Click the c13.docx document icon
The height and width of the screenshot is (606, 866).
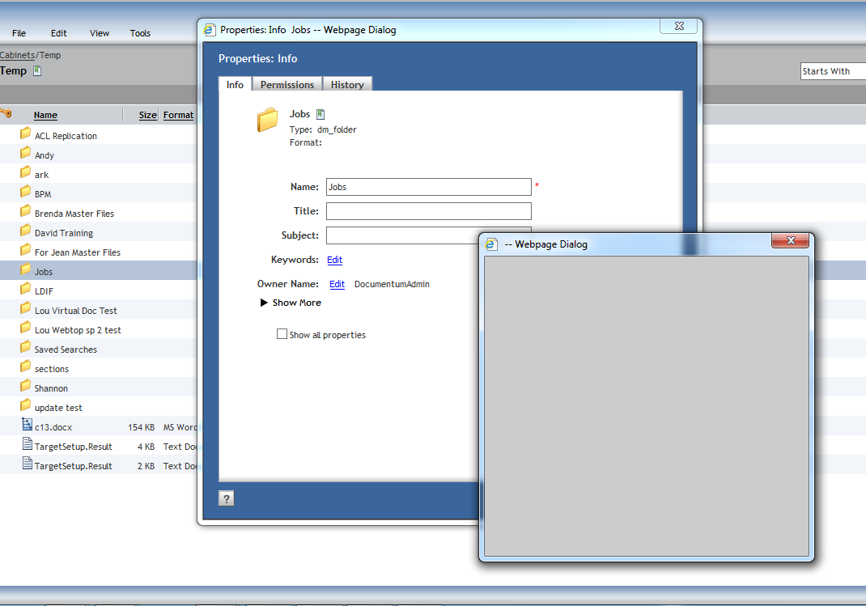tap(27, 425)
